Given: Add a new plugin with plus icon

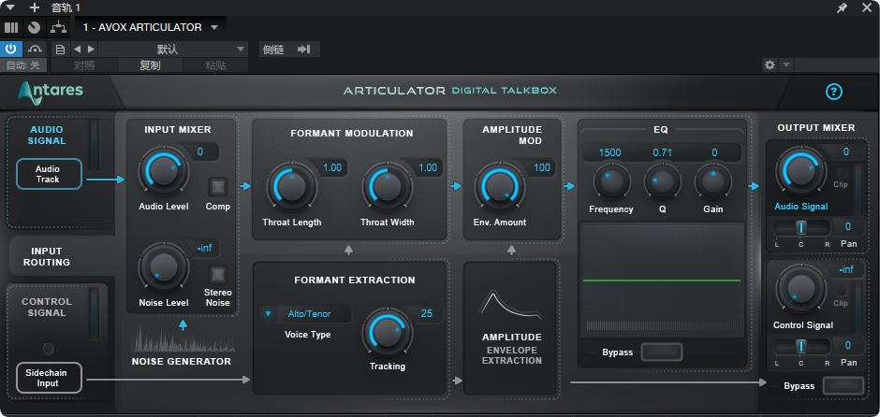Looking at the screenshot, I should 35,7.
